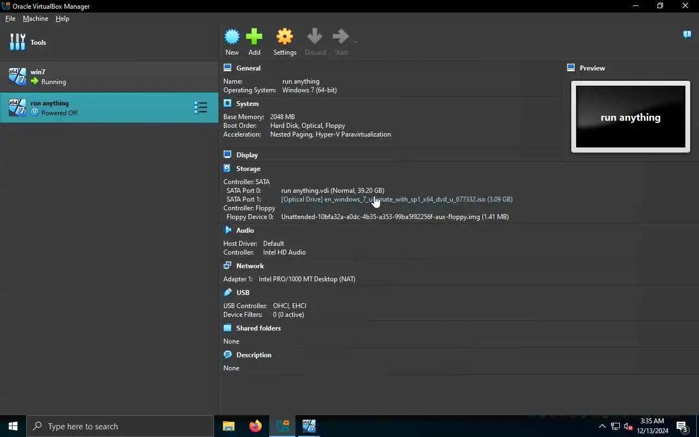Click the Unattended floppy image entry
Screen dimensions: 699x437
(x=395, y=217)
